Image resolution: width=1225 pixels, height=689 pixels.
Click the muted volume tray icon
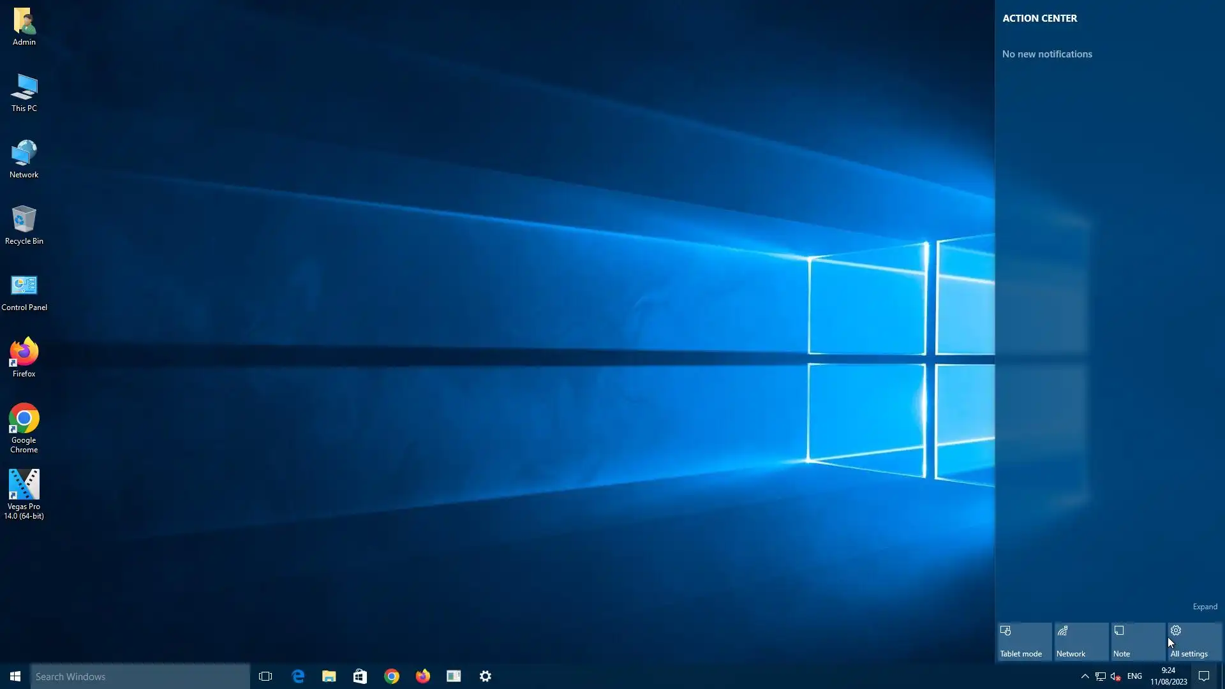tap(1115, 676)
